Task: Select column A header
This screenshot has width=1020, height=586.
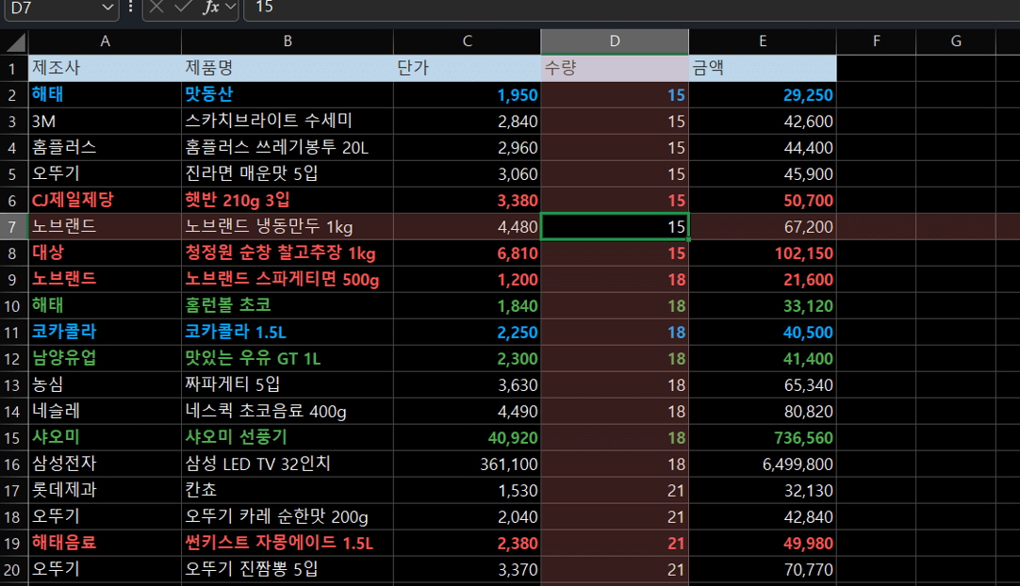Action: tap(105, 41)
